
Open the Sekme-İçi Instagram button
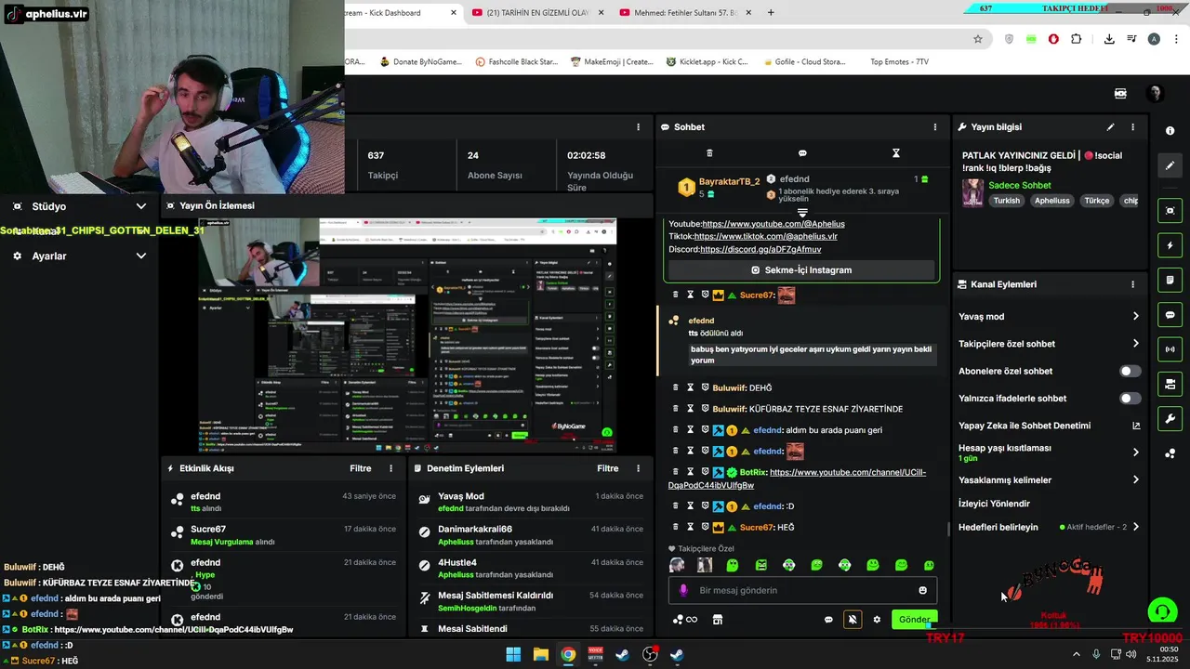point(801,270)
